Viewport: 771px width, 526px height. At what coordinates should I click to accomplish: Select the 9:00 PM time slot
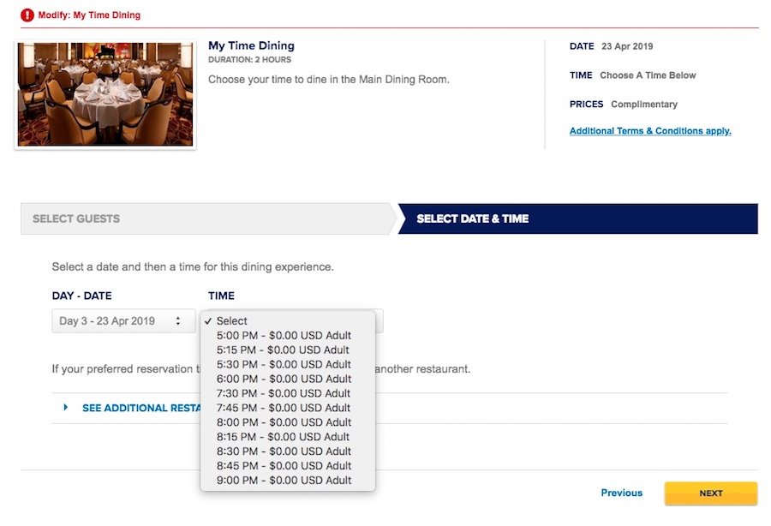click(288, 481)
